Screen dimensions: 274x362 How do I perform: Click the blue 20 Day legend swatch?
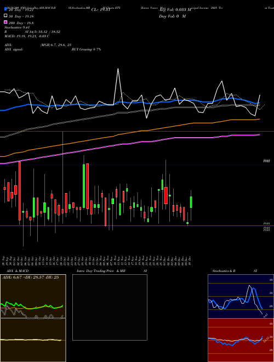6,9
